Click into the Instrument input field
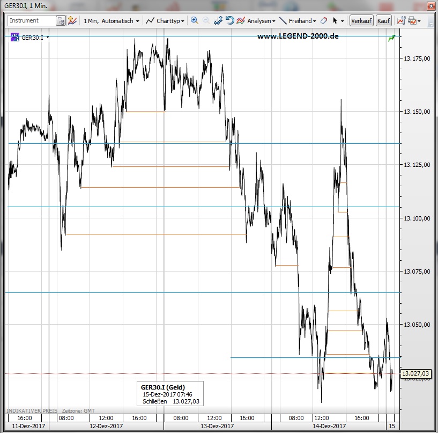 coord(31,21)
